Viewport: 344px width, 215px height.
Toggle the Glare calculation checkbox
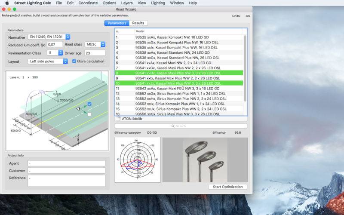74,61
